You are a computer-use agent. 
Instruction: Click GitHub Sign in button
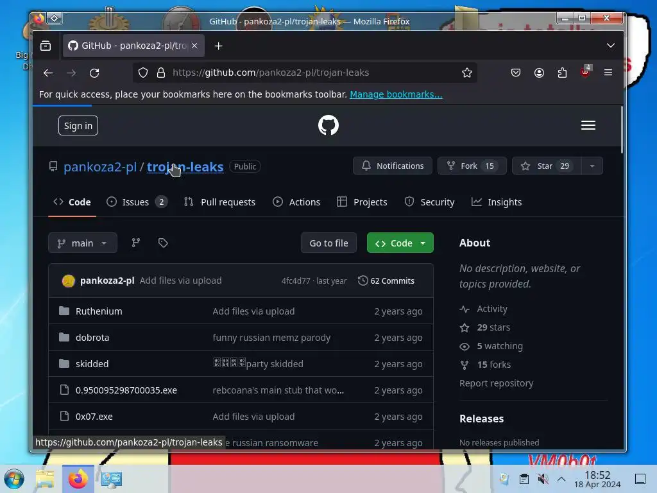(78, 126)
